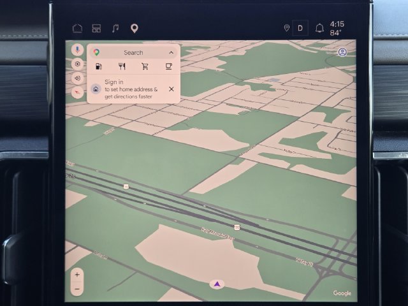Select the Navigation pin tab
Screen dimensions: 408x306
click(x=135, y=28)
